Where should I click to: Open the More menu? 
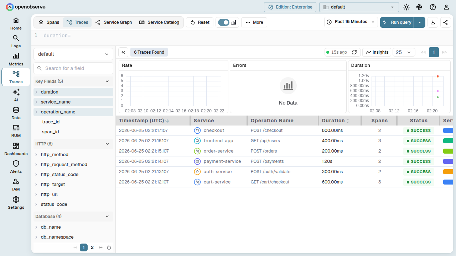click(x=254, y=22)
